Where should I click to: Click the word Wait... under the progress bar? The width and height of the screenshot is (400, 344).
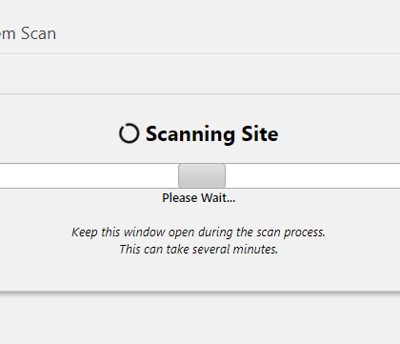[218, 198]
